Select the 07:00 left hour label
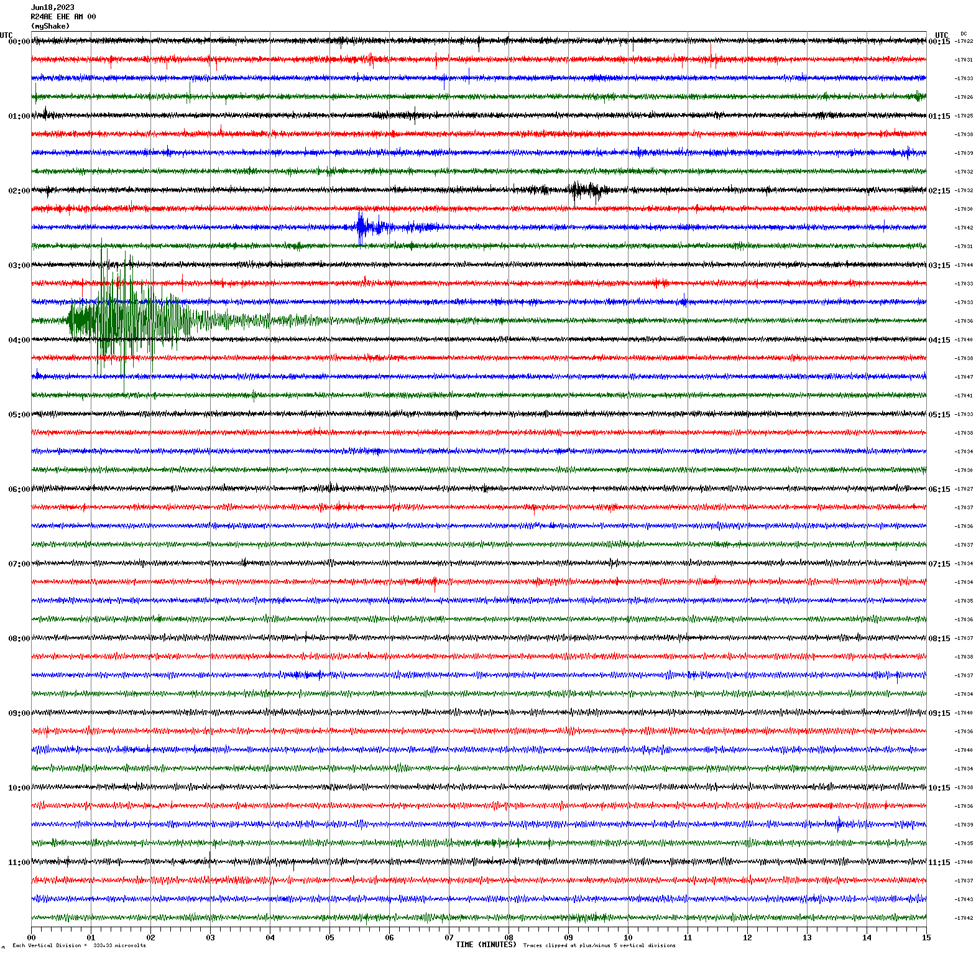 tap(19, 564)
